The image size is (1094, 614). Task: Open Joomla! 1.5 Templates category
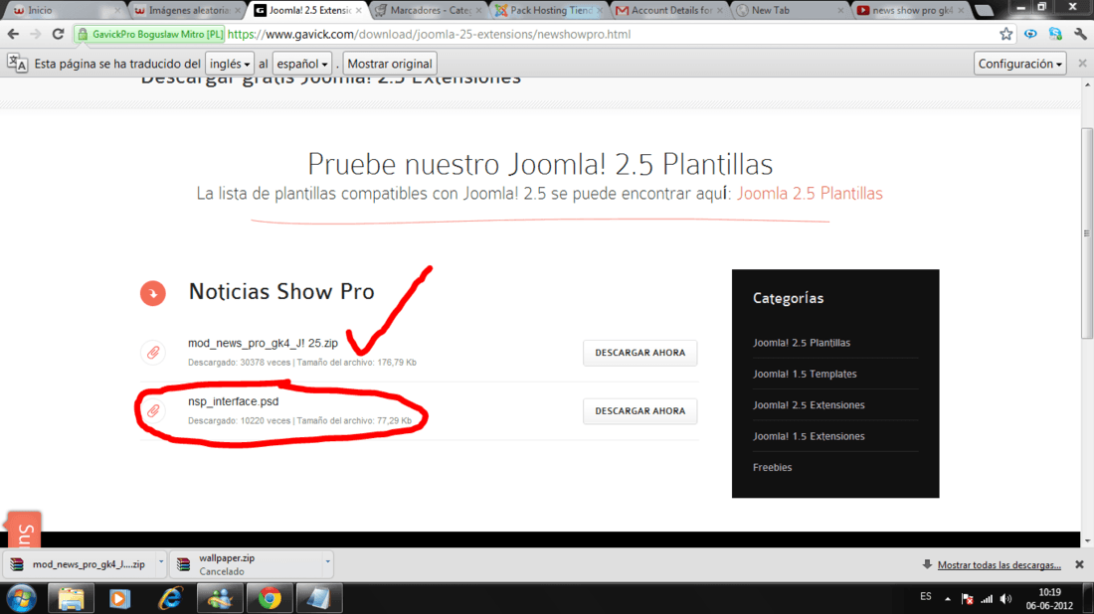[805, 375]
